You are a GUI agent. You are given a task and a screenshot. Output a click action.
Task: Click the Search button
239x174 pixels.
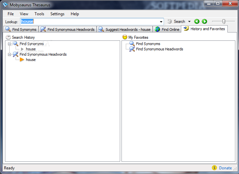pos(179,22)
